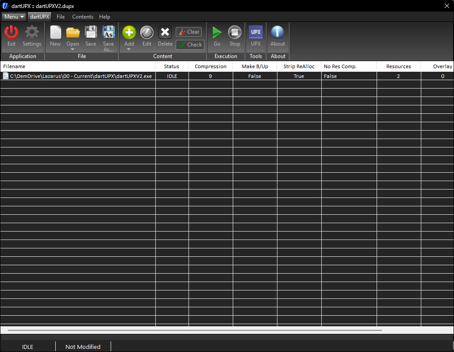Screen dimensions: 454x352
Task: Open the File menu
Action: tap(61, 17)
